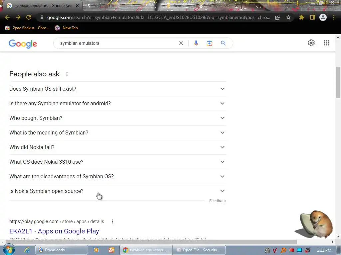The width and height of the screenshot is (341, 255).
Task: Expand 'Why did Nokia fail?' question
Action: pos(118,147)
